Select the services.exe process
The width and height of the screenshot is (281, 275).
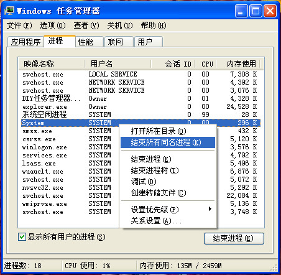pos(70,155)
